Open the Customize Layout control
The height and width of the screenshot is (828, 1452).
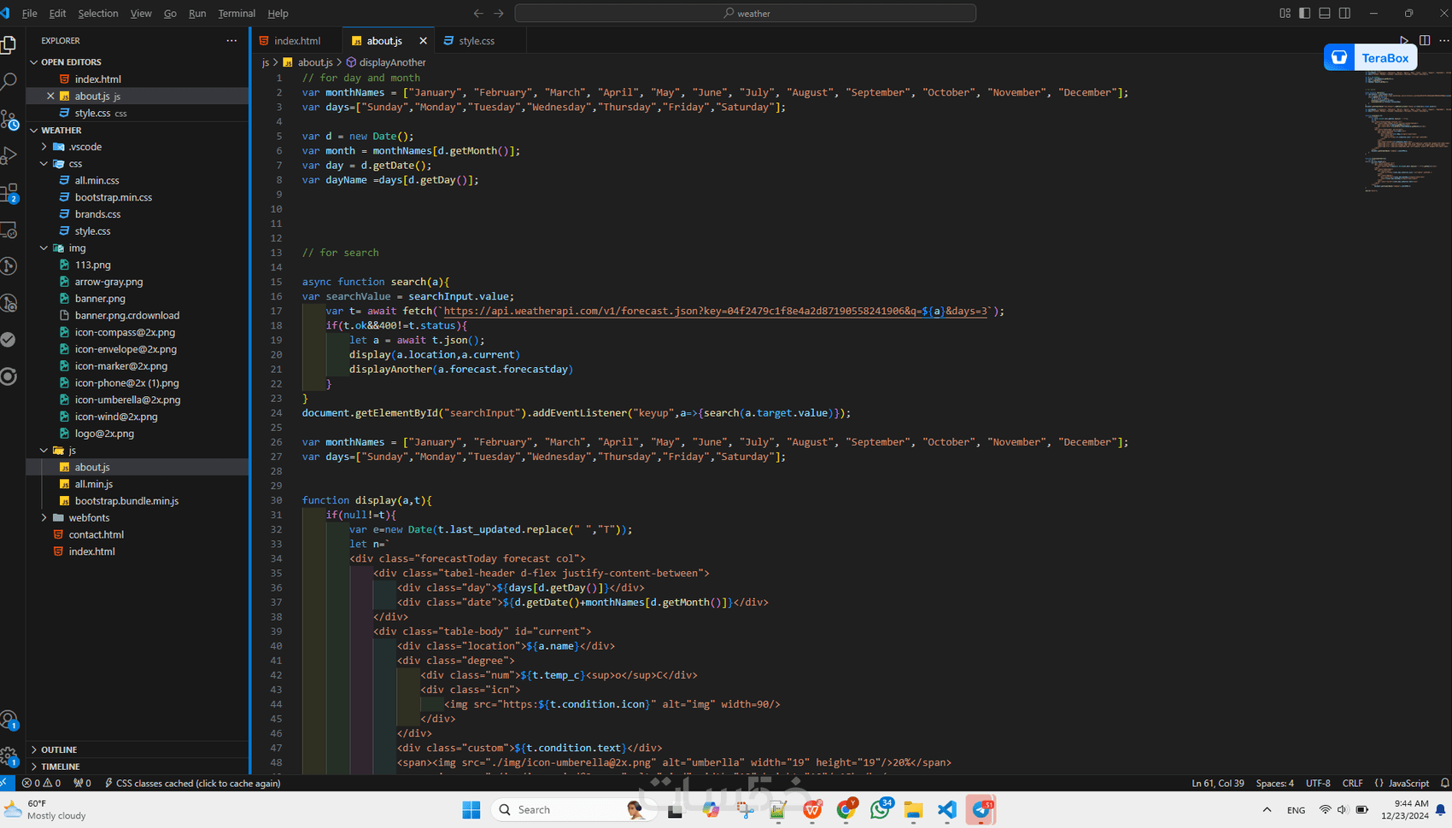point(1284,13)
